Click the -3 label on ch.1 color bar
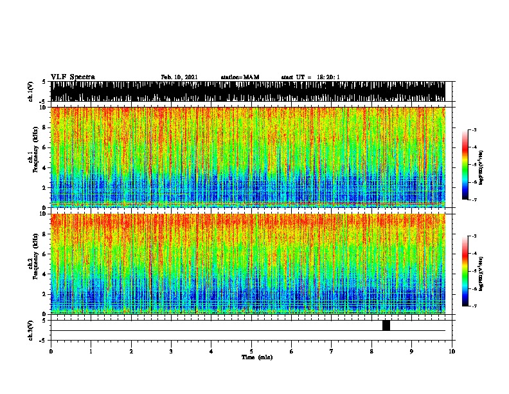This screenshot has height=394, width=509. click(x=474, y=130)
